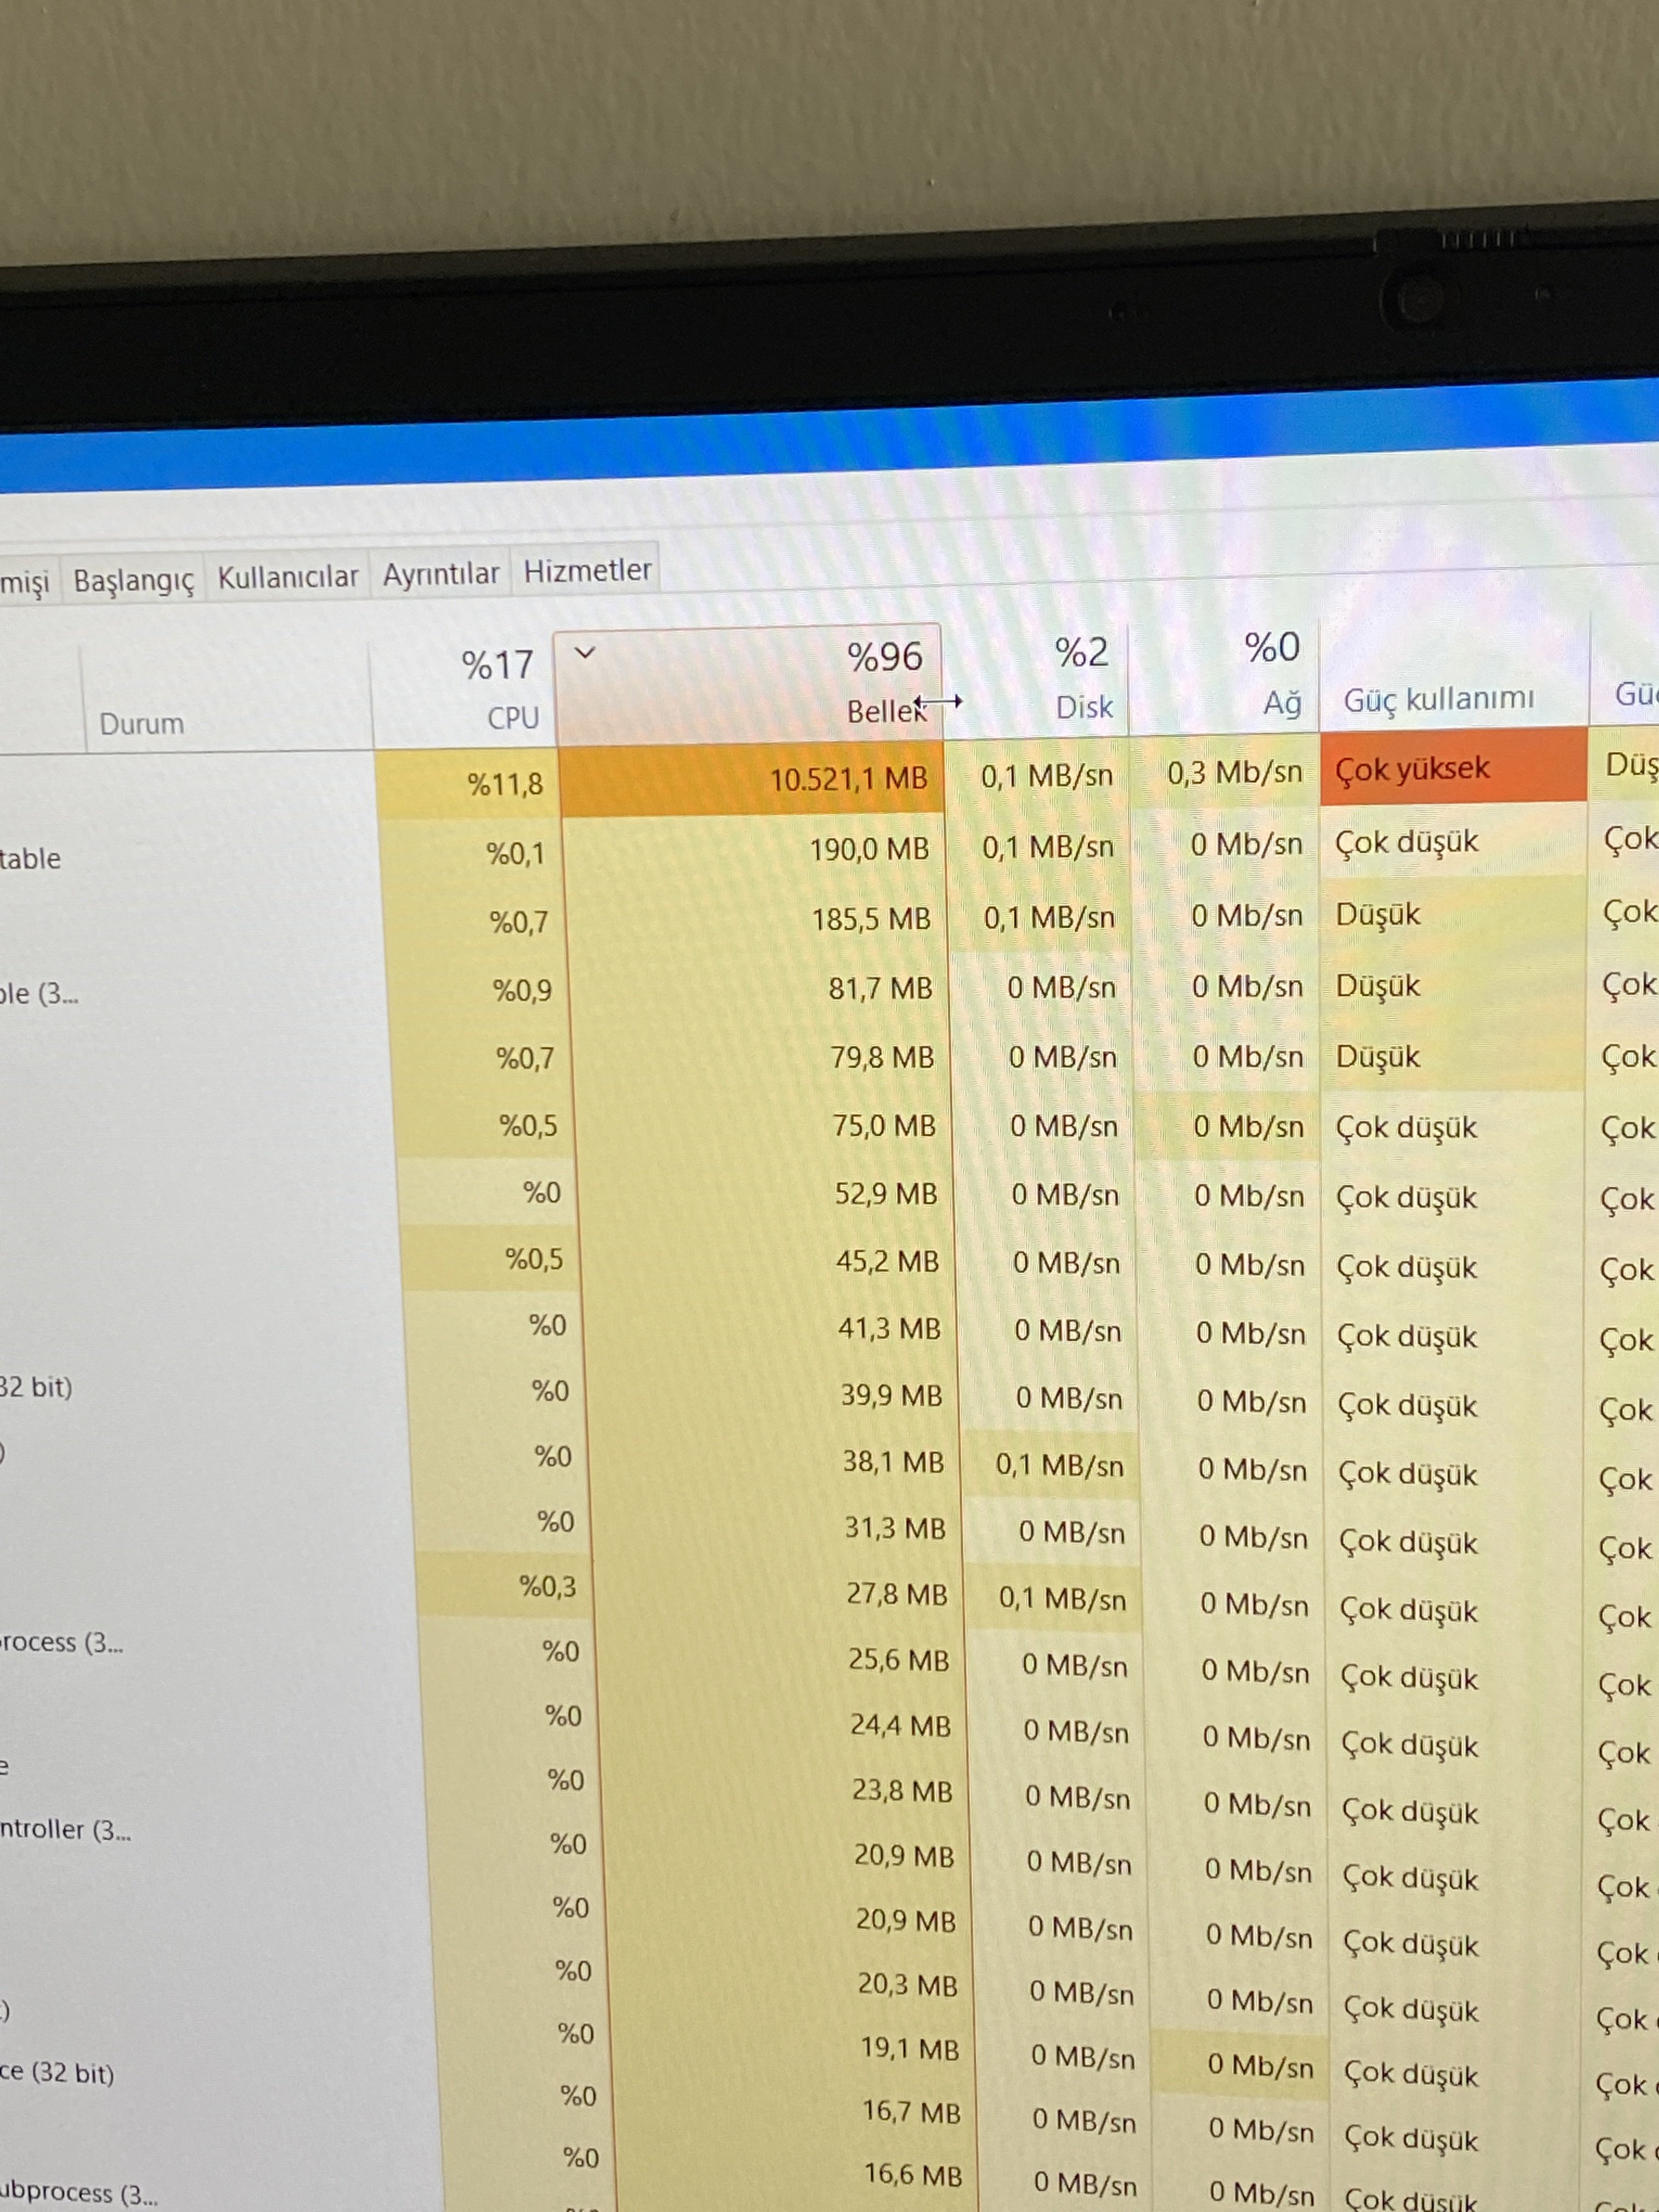Open the Kullanıcılar tab

[287, 577]
